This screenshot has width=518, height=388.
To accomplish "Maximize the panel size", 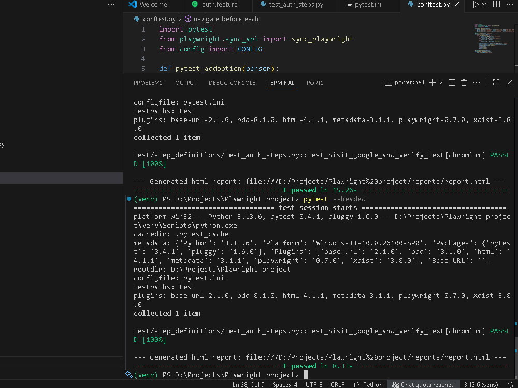I will pyautogui.click(x=496, y=82).
